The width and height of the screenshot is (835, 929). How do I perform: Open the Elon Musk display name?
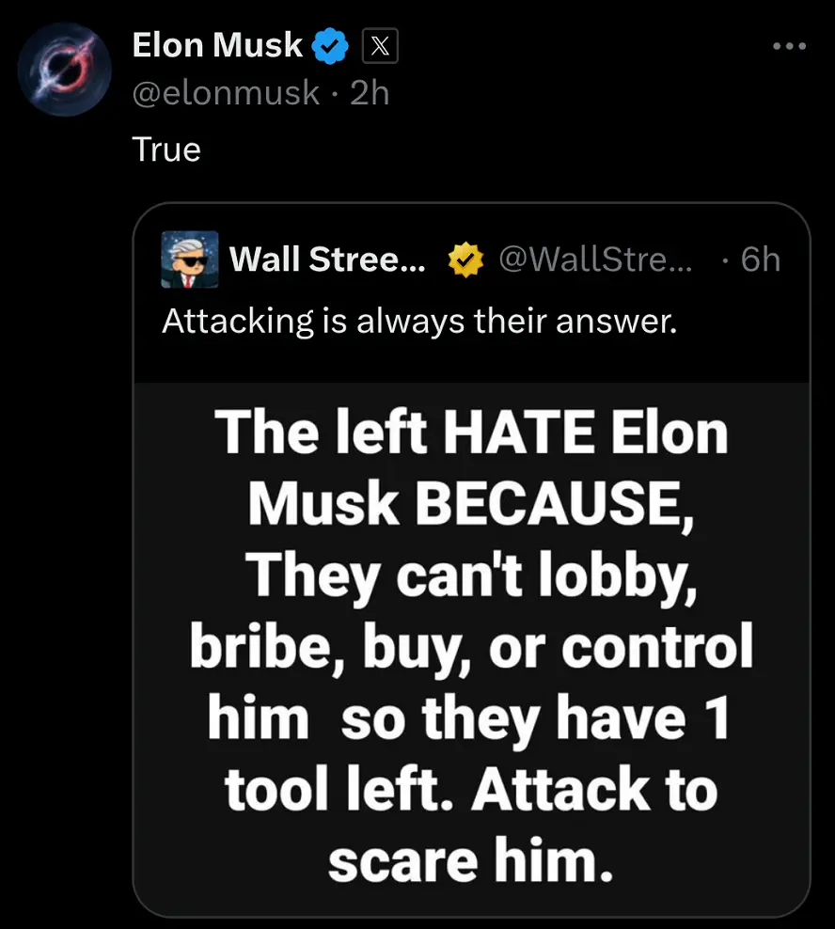pos(218,45)
